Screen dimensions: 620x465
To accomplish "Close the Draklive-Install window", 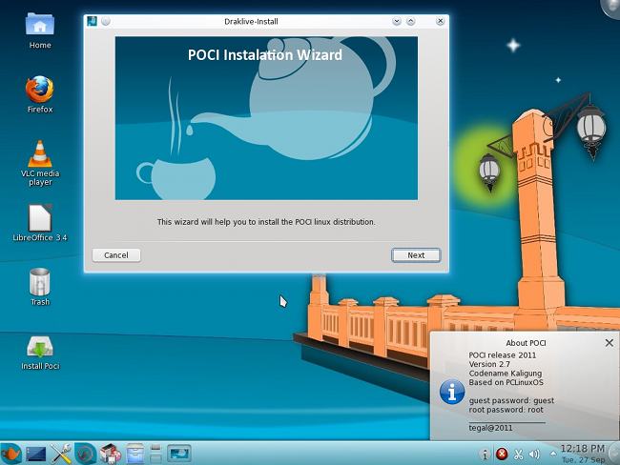I will [x=440, y=21].
